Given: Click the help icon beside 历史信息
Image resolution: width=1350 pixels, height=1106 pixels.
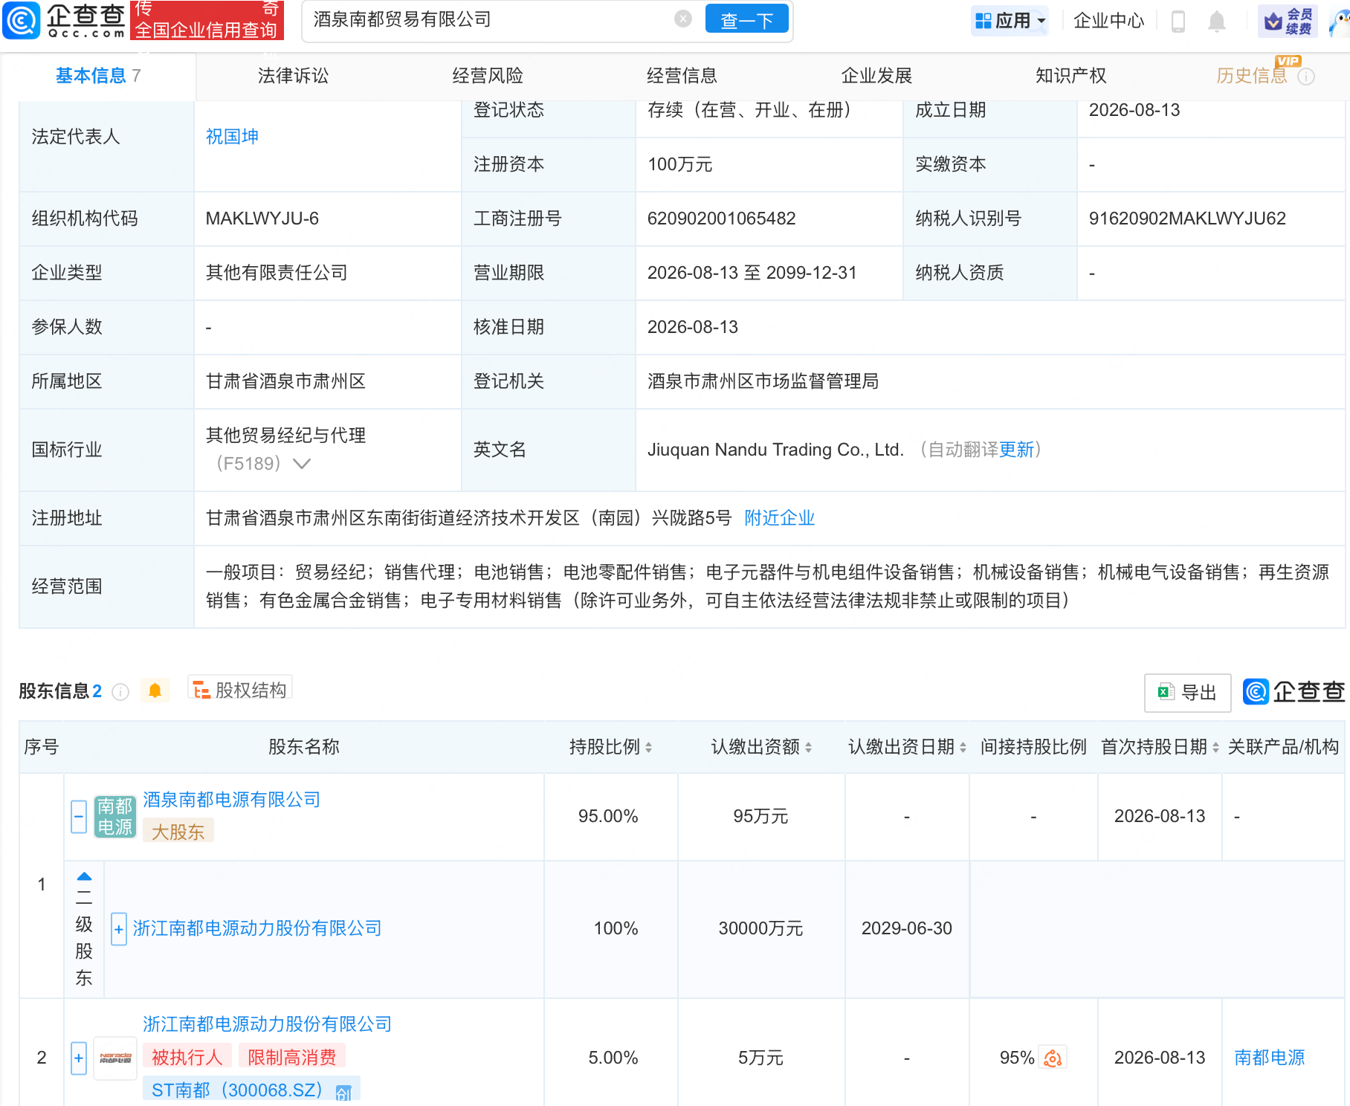Looking at the screenshot, I should 1306,77.
